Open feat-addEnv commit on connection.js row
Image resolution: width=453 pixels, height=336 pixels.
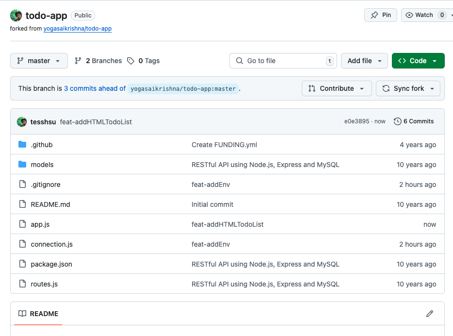[x=210, y=244]
